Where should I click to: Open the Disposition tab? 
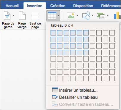83,6
